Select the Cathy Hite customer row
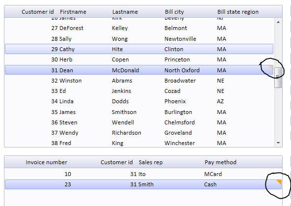291x206 pixels. coord(139,49)
